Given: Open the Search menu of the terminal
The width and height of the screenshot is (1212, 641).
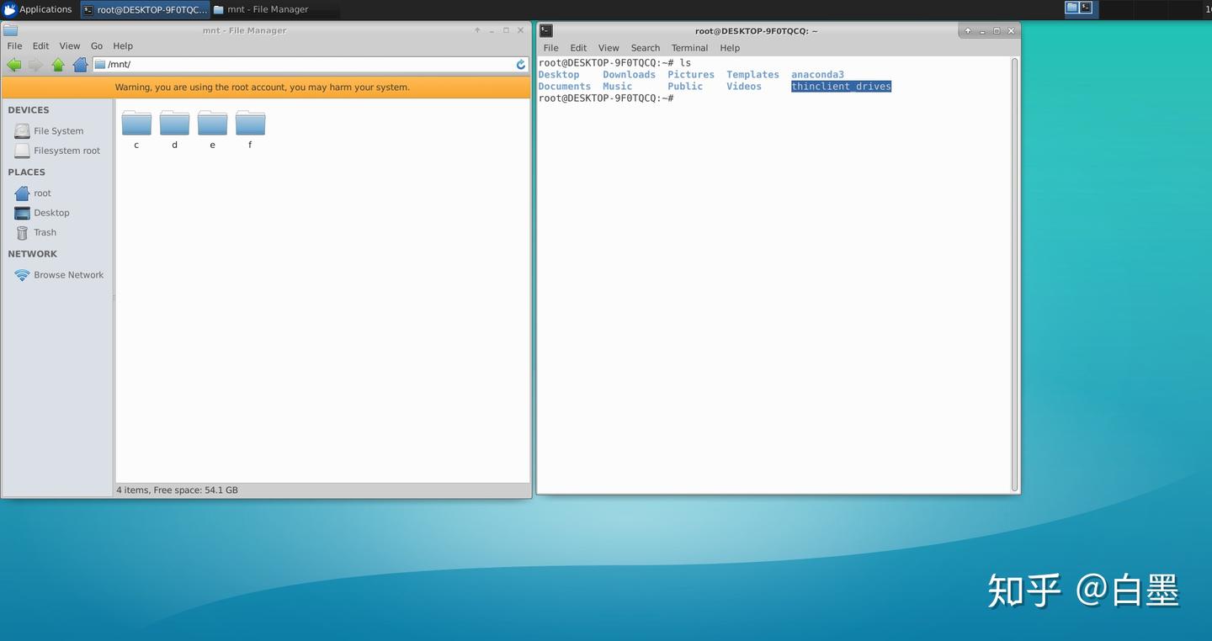Looking at the screenshot, I should 645,47.
